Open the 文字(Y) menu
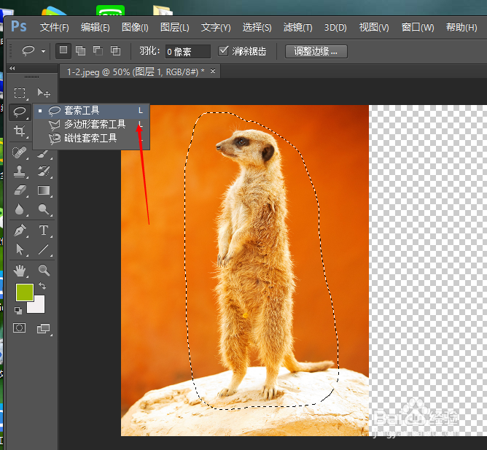The height and width of the screenshot is (450, 487). pyautogui.click(x=216, y=27)
